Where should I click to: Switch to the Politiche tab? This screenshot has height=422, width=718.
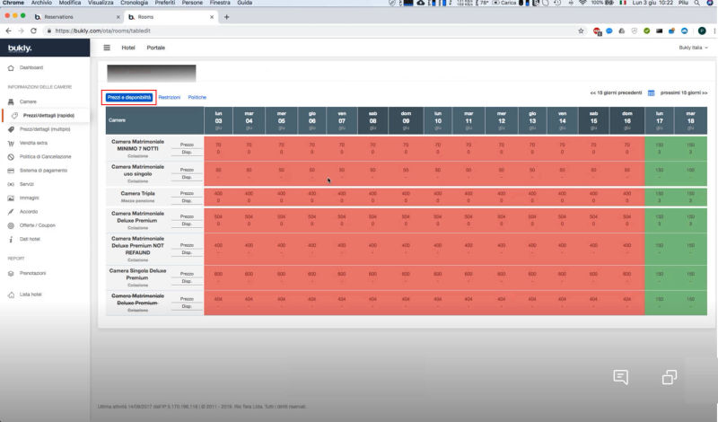click(197, 98)
